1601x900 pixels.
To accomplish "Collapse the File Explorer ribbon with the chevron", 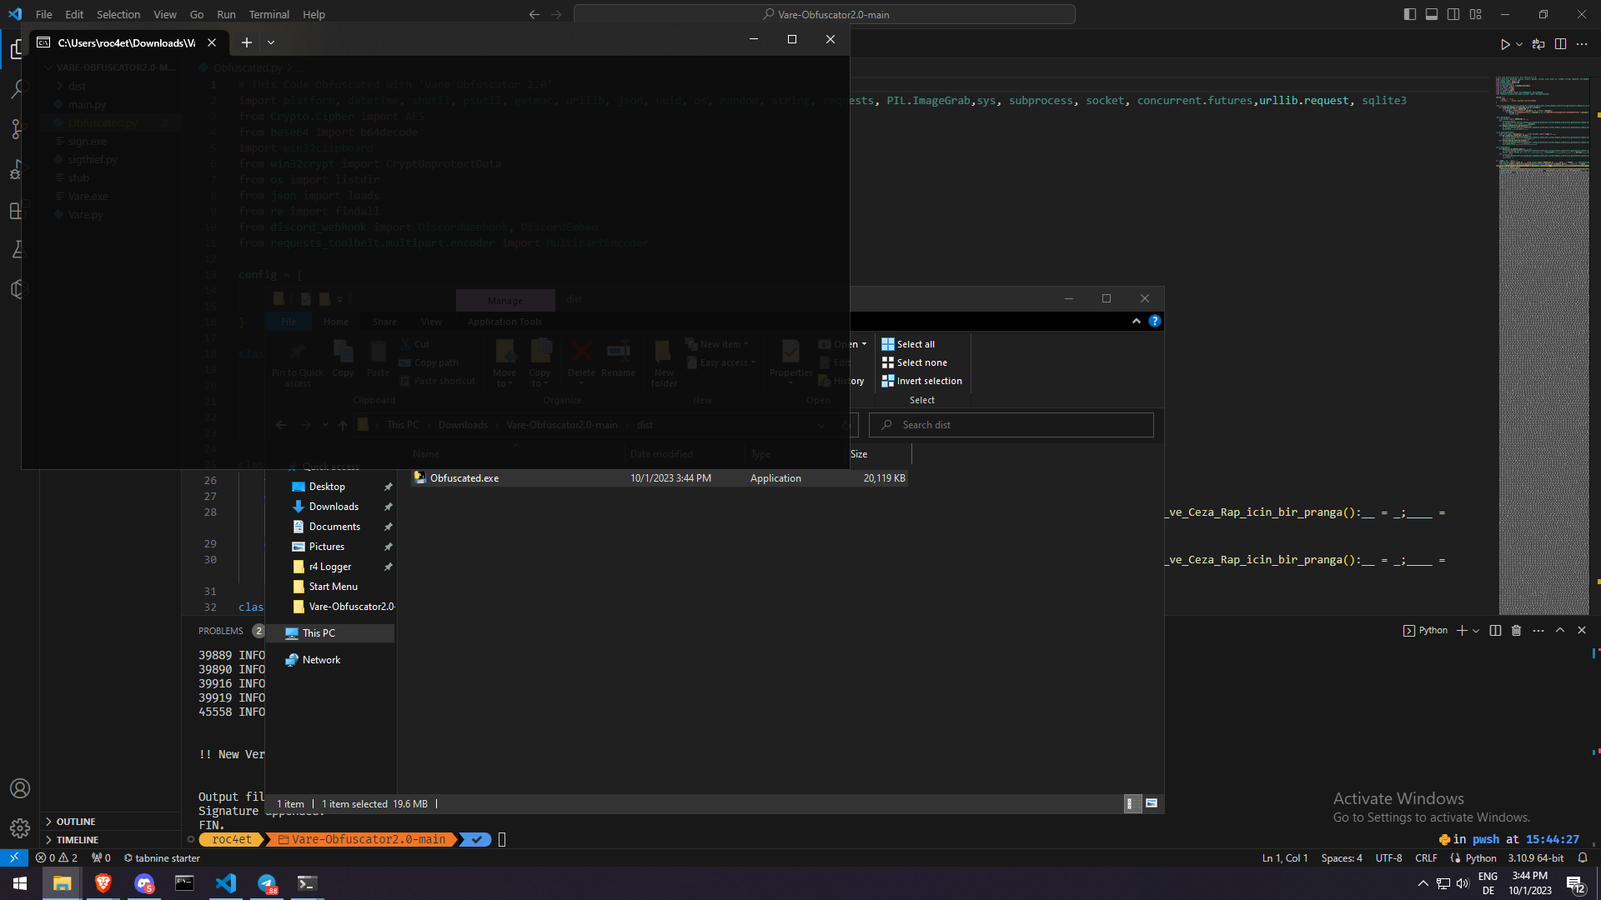I will tap(1137, 321).
